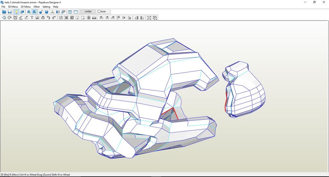This screenshot has height=177, width=329.
Task: Redo the last action
Action: 54,18
